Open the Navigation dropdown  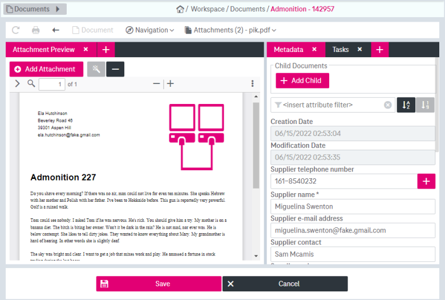click(150, 30)
